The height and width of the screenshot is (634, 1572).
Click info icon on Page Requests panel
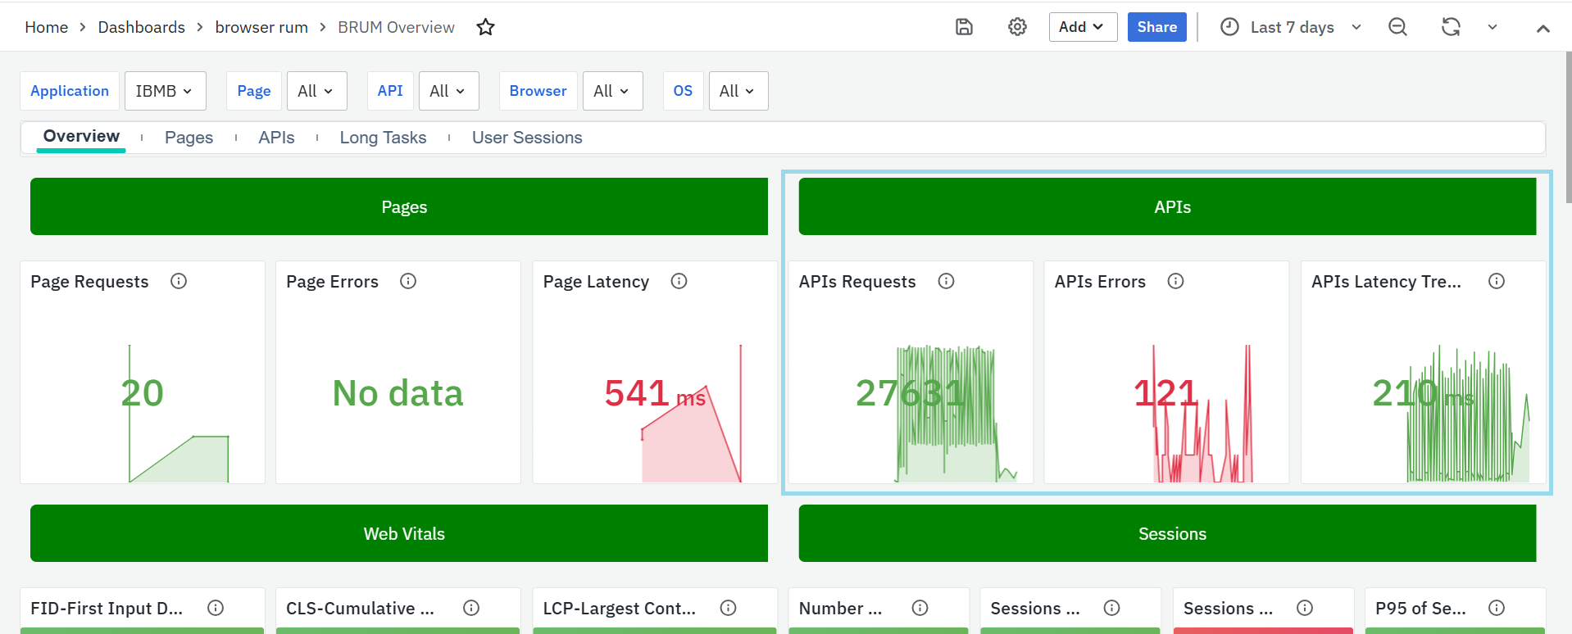click(179, 281)
